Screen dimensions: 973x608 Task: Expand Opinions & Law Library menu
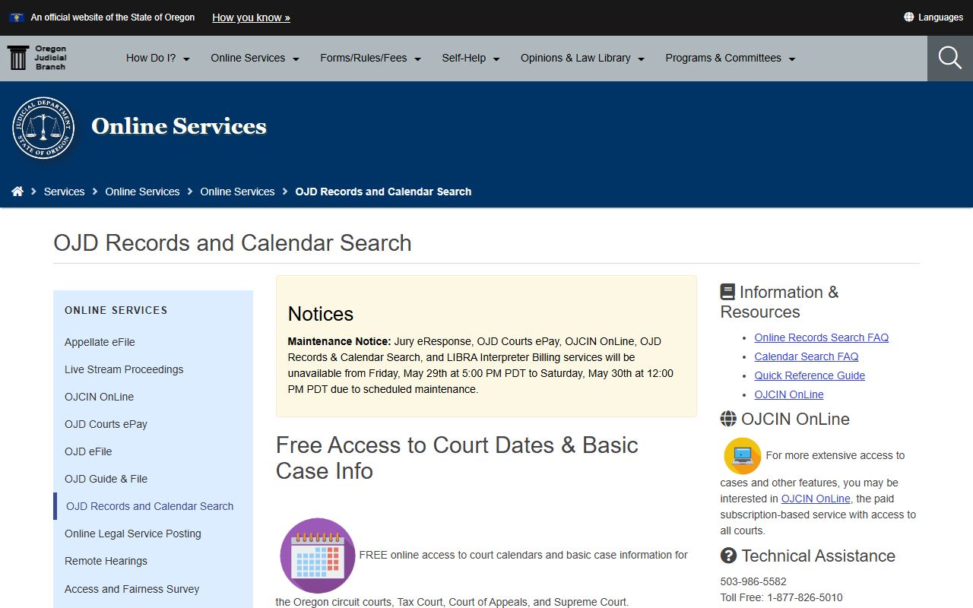tap(583, 58)
